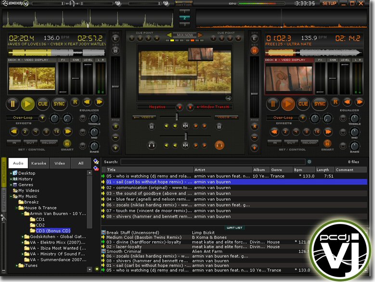This screenshot has height=282, width=375.
Task: Increase Deck A pitch with plus button
Action: tap(116, 148)
